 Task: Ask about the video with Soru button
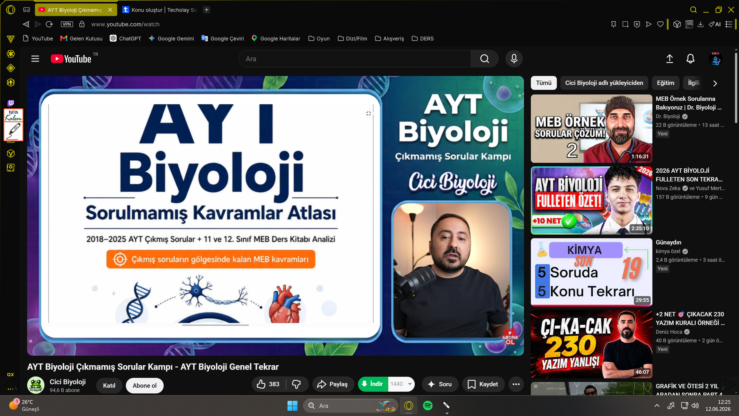click(x=440, y=384)
